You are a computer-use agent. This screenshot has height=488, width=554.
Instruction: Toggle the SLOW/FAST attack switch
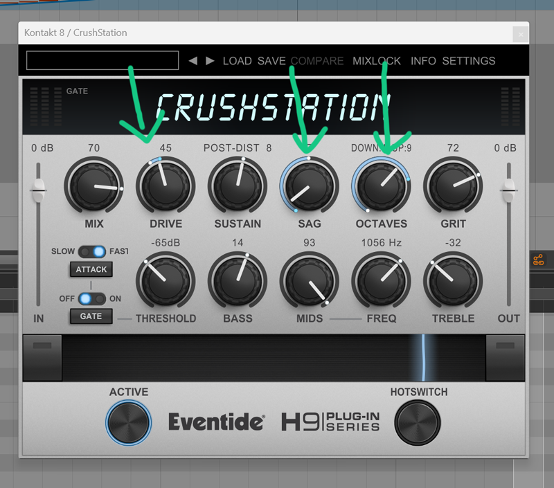coord(92,251)
